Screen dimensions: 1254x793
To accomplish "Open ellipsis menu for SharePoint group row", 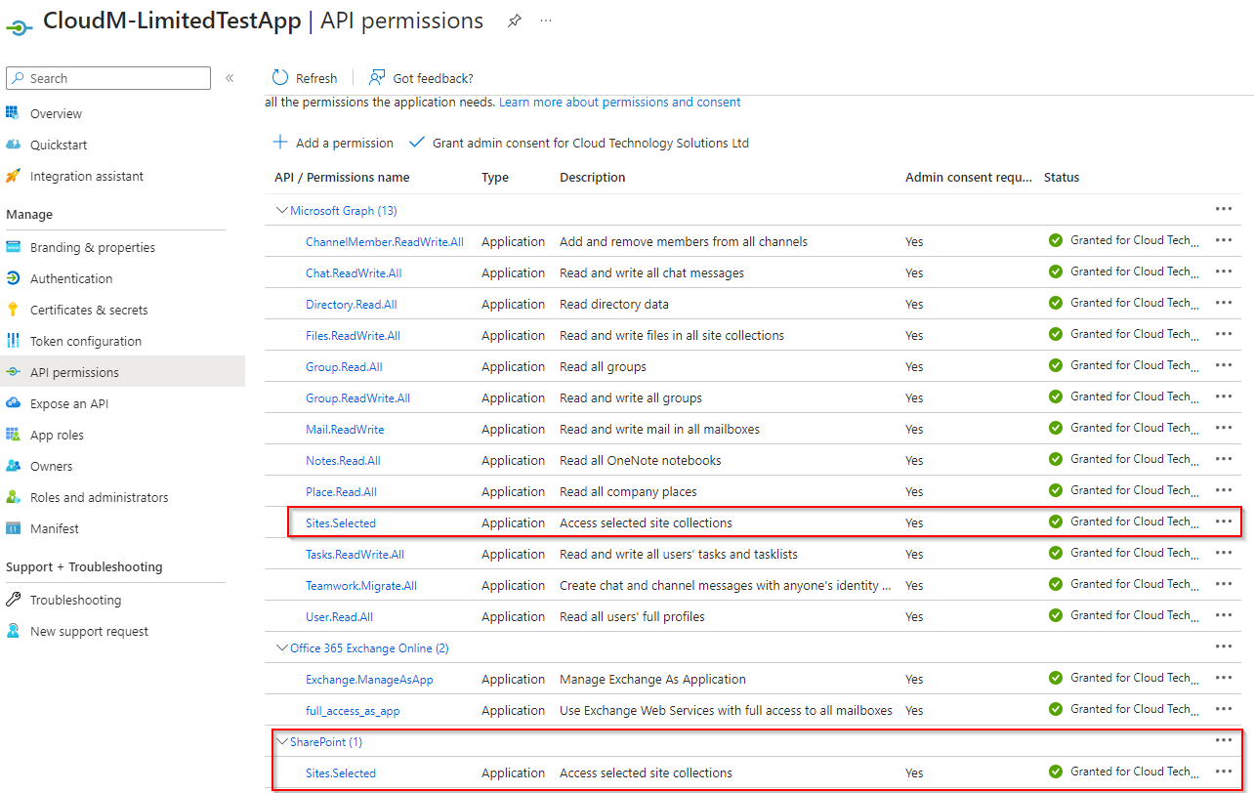I will [1224, 740].
